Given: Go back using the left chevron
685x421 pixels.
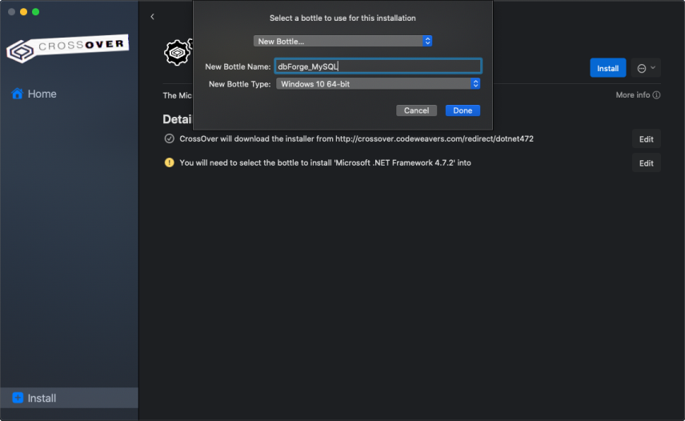Looking at the screenshot, I should coord(152,17).
